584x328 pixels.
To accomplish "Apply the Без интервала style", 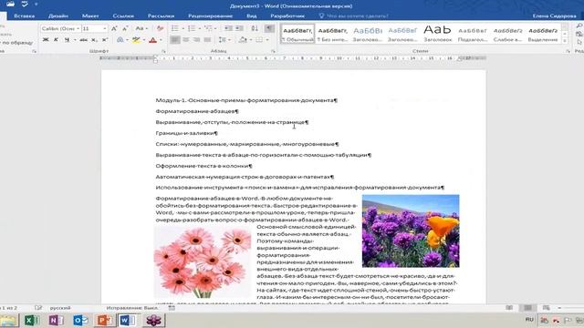I will [x=332, y=34].
